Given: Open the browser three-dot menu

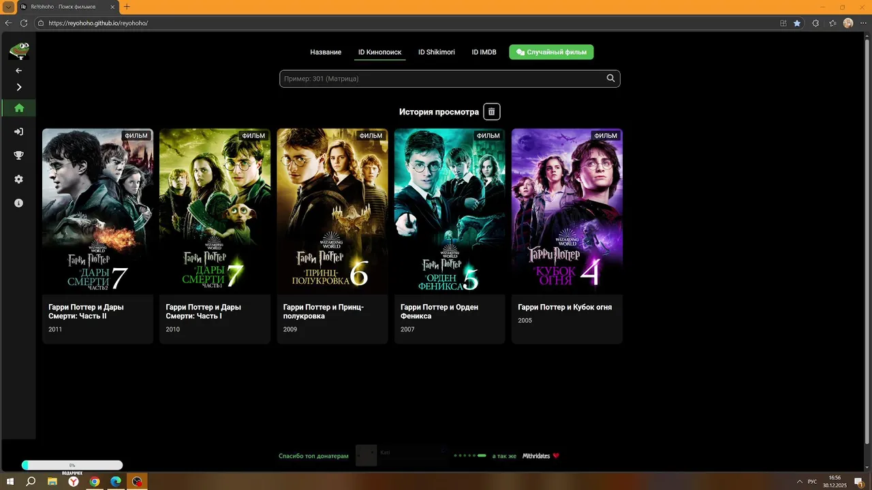Looking at the screenshot, I should click(863, 22).
